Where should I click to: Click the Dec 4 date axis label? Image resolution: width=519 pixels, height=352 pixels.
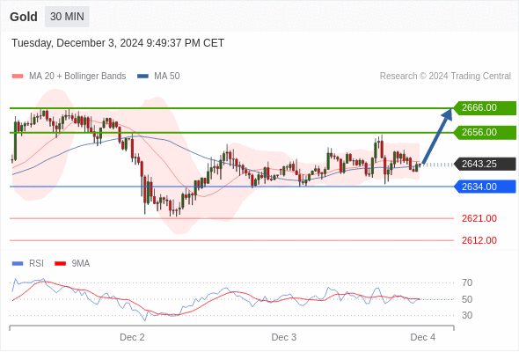pyautogui.click(x=423, y=337)
